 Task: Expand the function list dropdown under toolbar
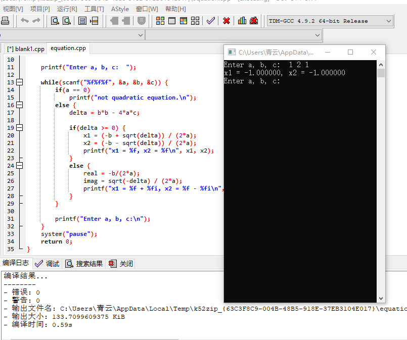pyautogui.click(x=318, y=35)
